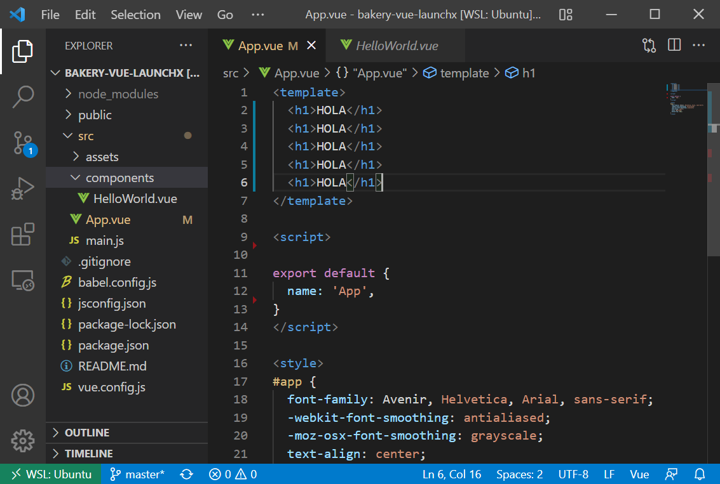Open editor More Actions ellipsis
Image resolution: width=720 pixels, height=484 pixels.
point(698,45)
